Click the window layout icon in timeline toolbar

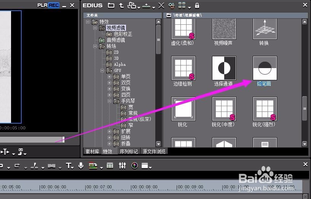click(145, 166)
